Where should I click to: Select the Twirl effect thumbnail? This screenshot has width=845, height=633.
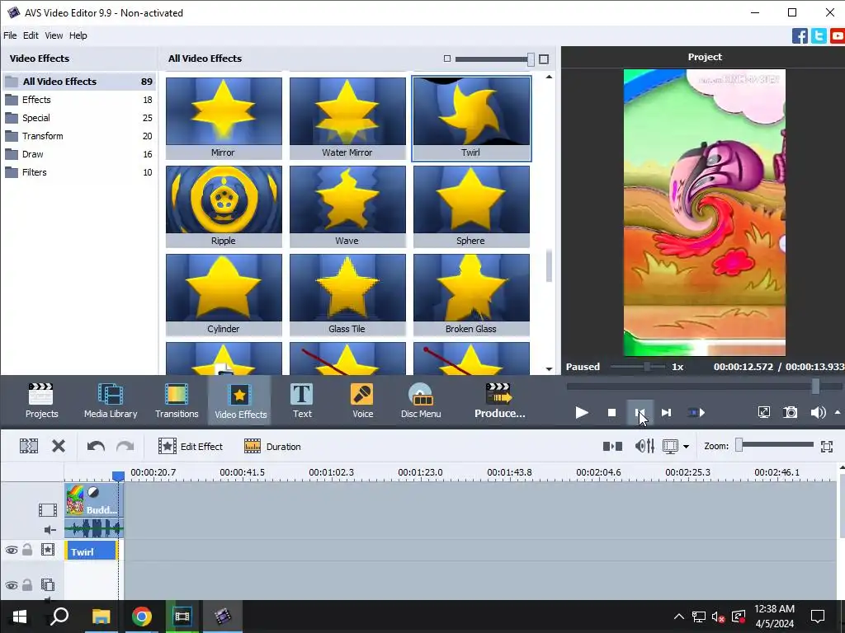[x=471, y=118]
